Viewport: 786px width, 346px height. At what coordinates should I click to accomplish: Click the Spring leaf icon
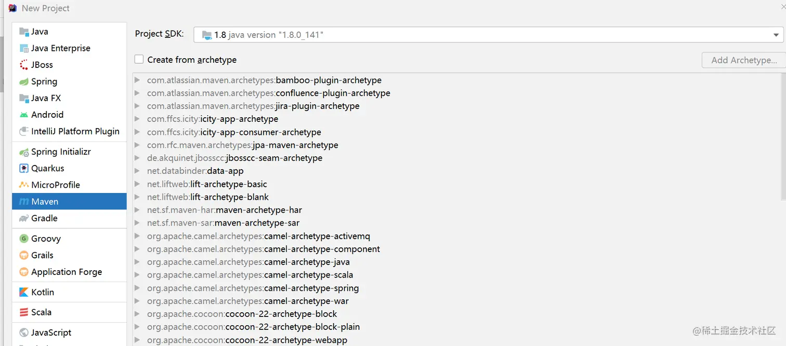(x=24, y=81)
